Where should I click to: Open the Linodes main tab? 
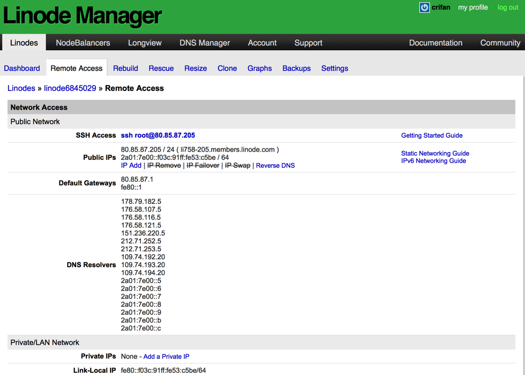click(24, 43)
